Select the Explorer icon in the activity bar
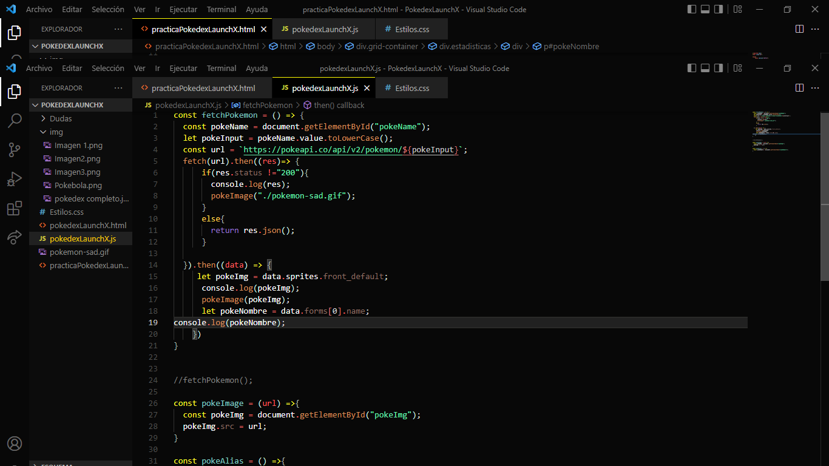This screenshot has width=829, height=466. click(x=14, y=91)
